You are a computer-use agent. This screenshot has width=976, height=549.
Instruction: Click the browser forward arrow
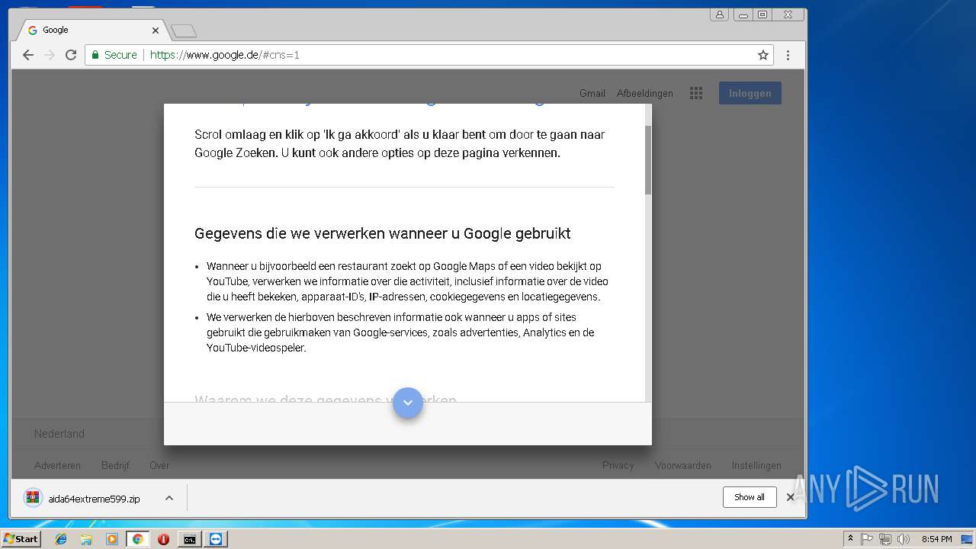[50, 55]
